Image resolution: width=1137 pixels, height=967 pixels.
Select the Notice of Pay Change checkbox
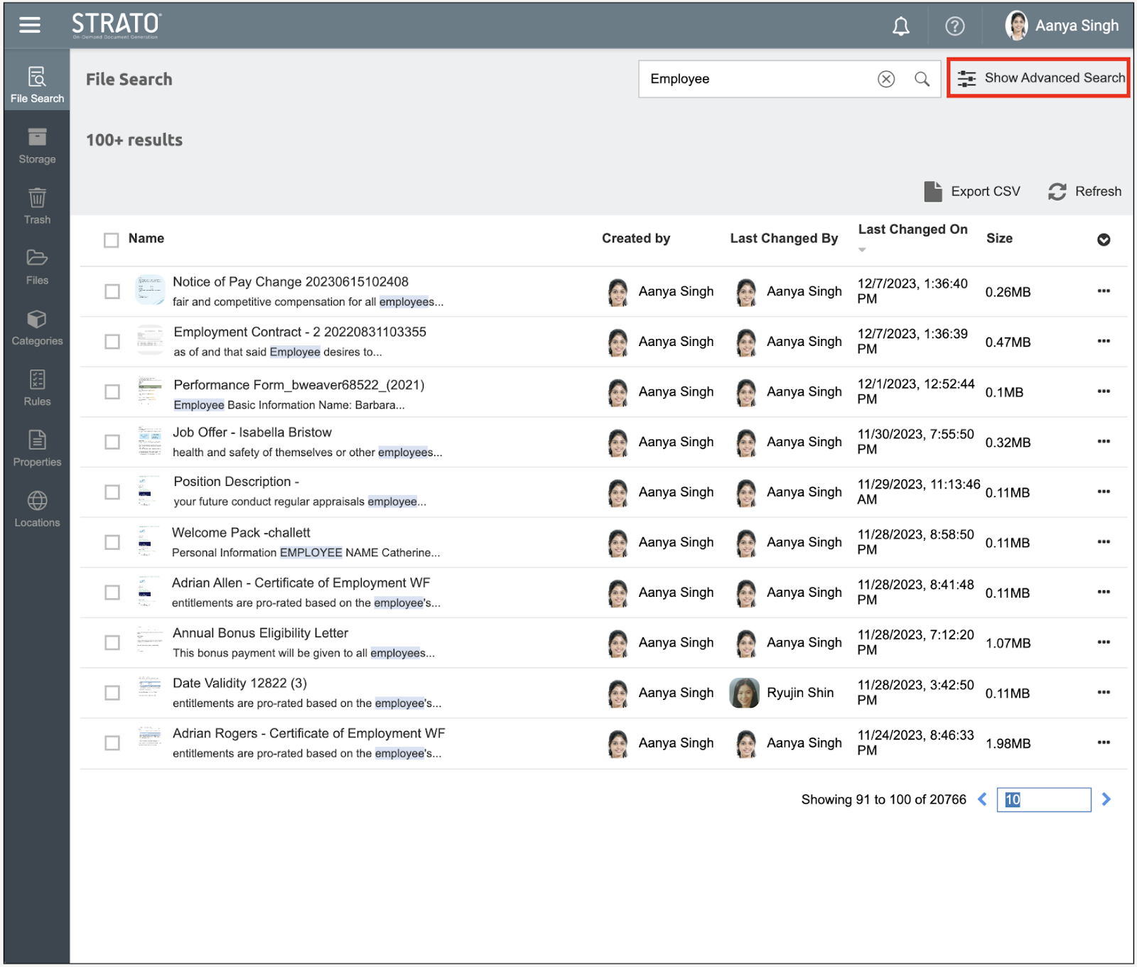tap(112, 291)
